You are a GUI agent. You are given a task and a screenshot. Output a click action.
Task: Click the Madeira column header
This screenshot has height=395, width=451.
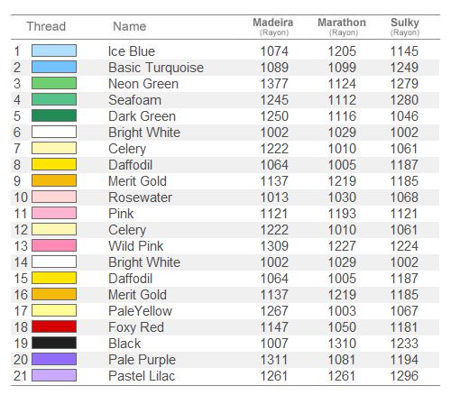pyautogui.click(x=273, y=26)
